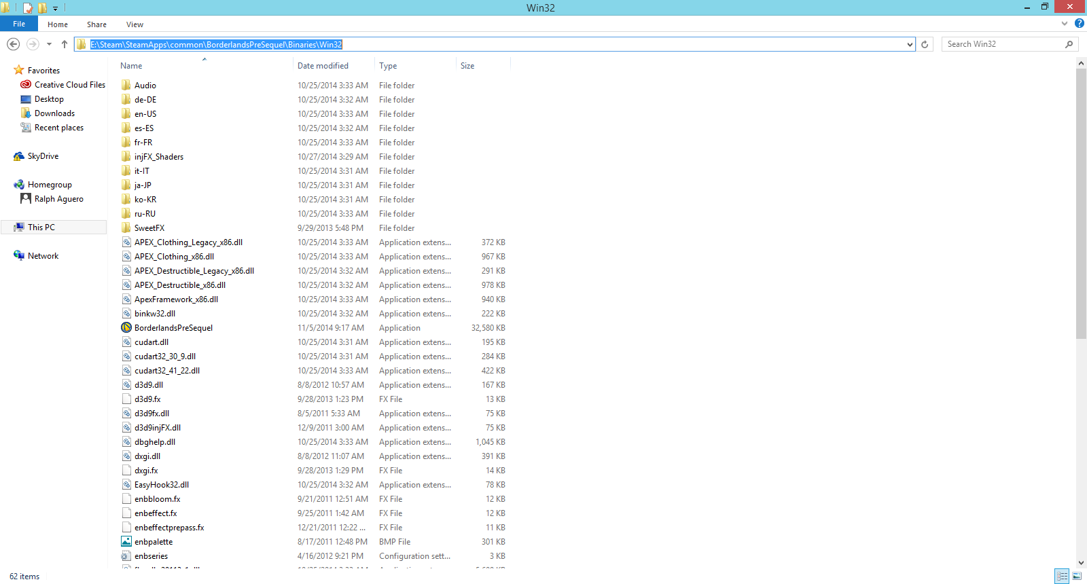Open the Explorer help icon
The image size is (1087, 584).
pos(1079,23)
